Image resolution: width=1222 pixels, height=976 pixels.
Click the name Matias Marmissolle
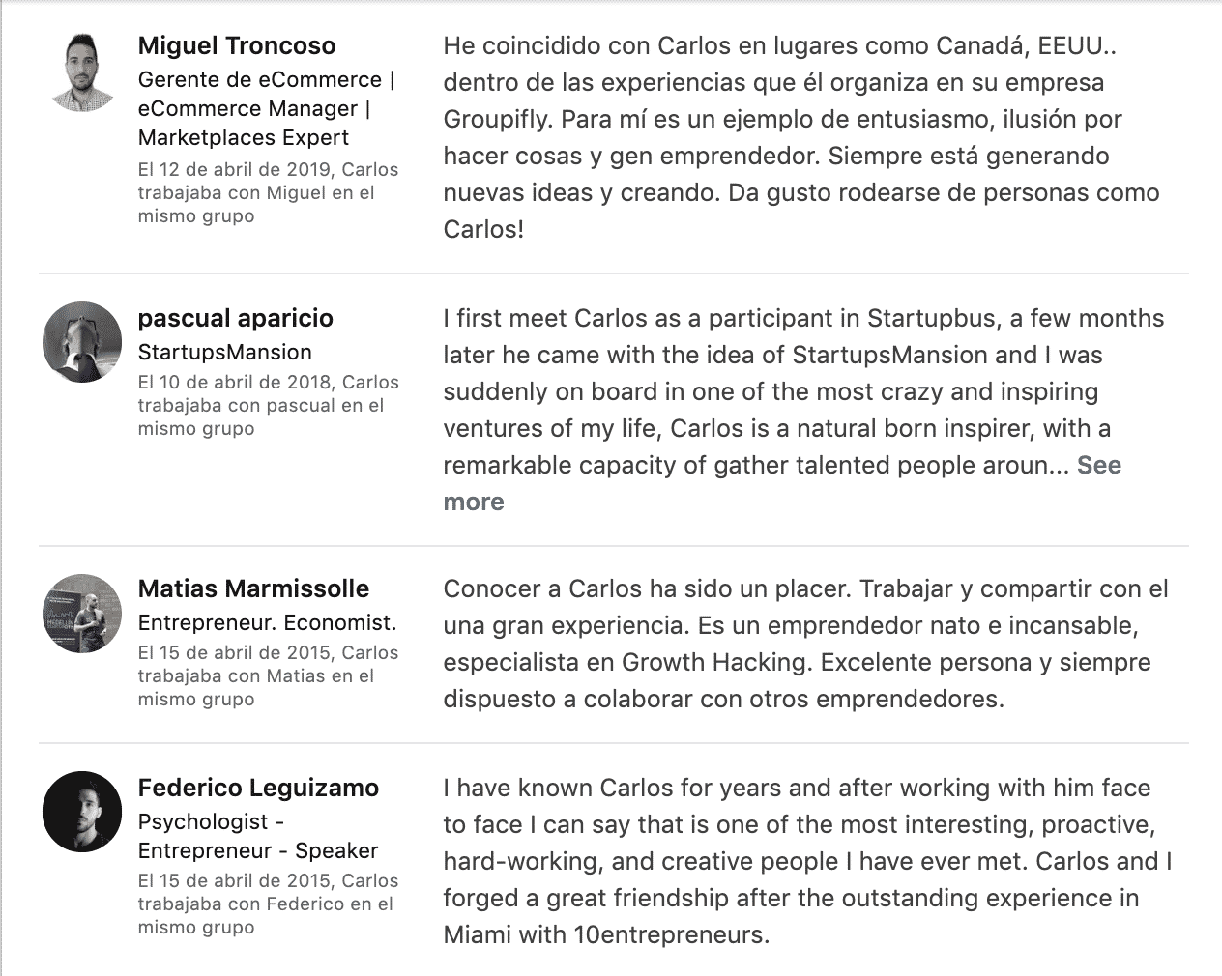pyautogui.click(x=253, y=588)
